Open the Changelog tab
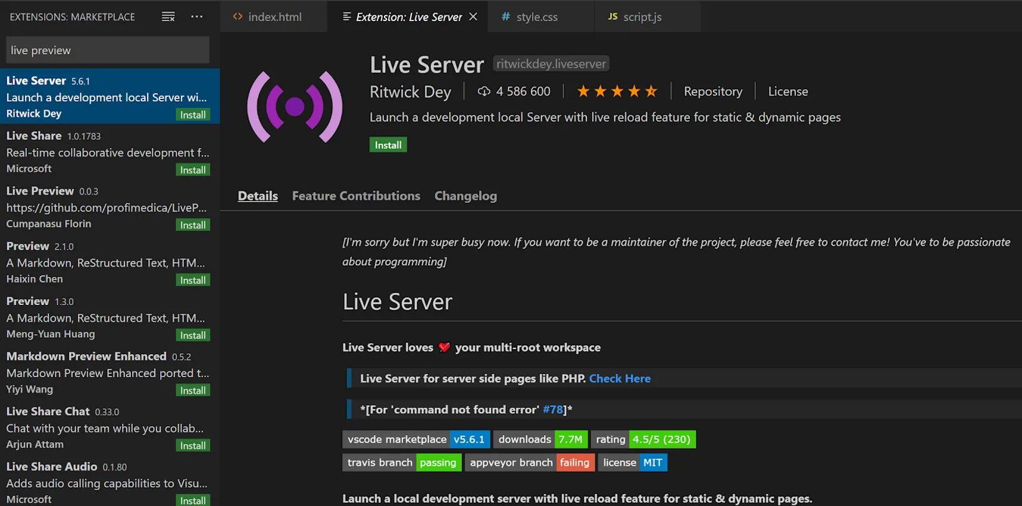Viewport: 1022px width, 506px height. [466, 196]
